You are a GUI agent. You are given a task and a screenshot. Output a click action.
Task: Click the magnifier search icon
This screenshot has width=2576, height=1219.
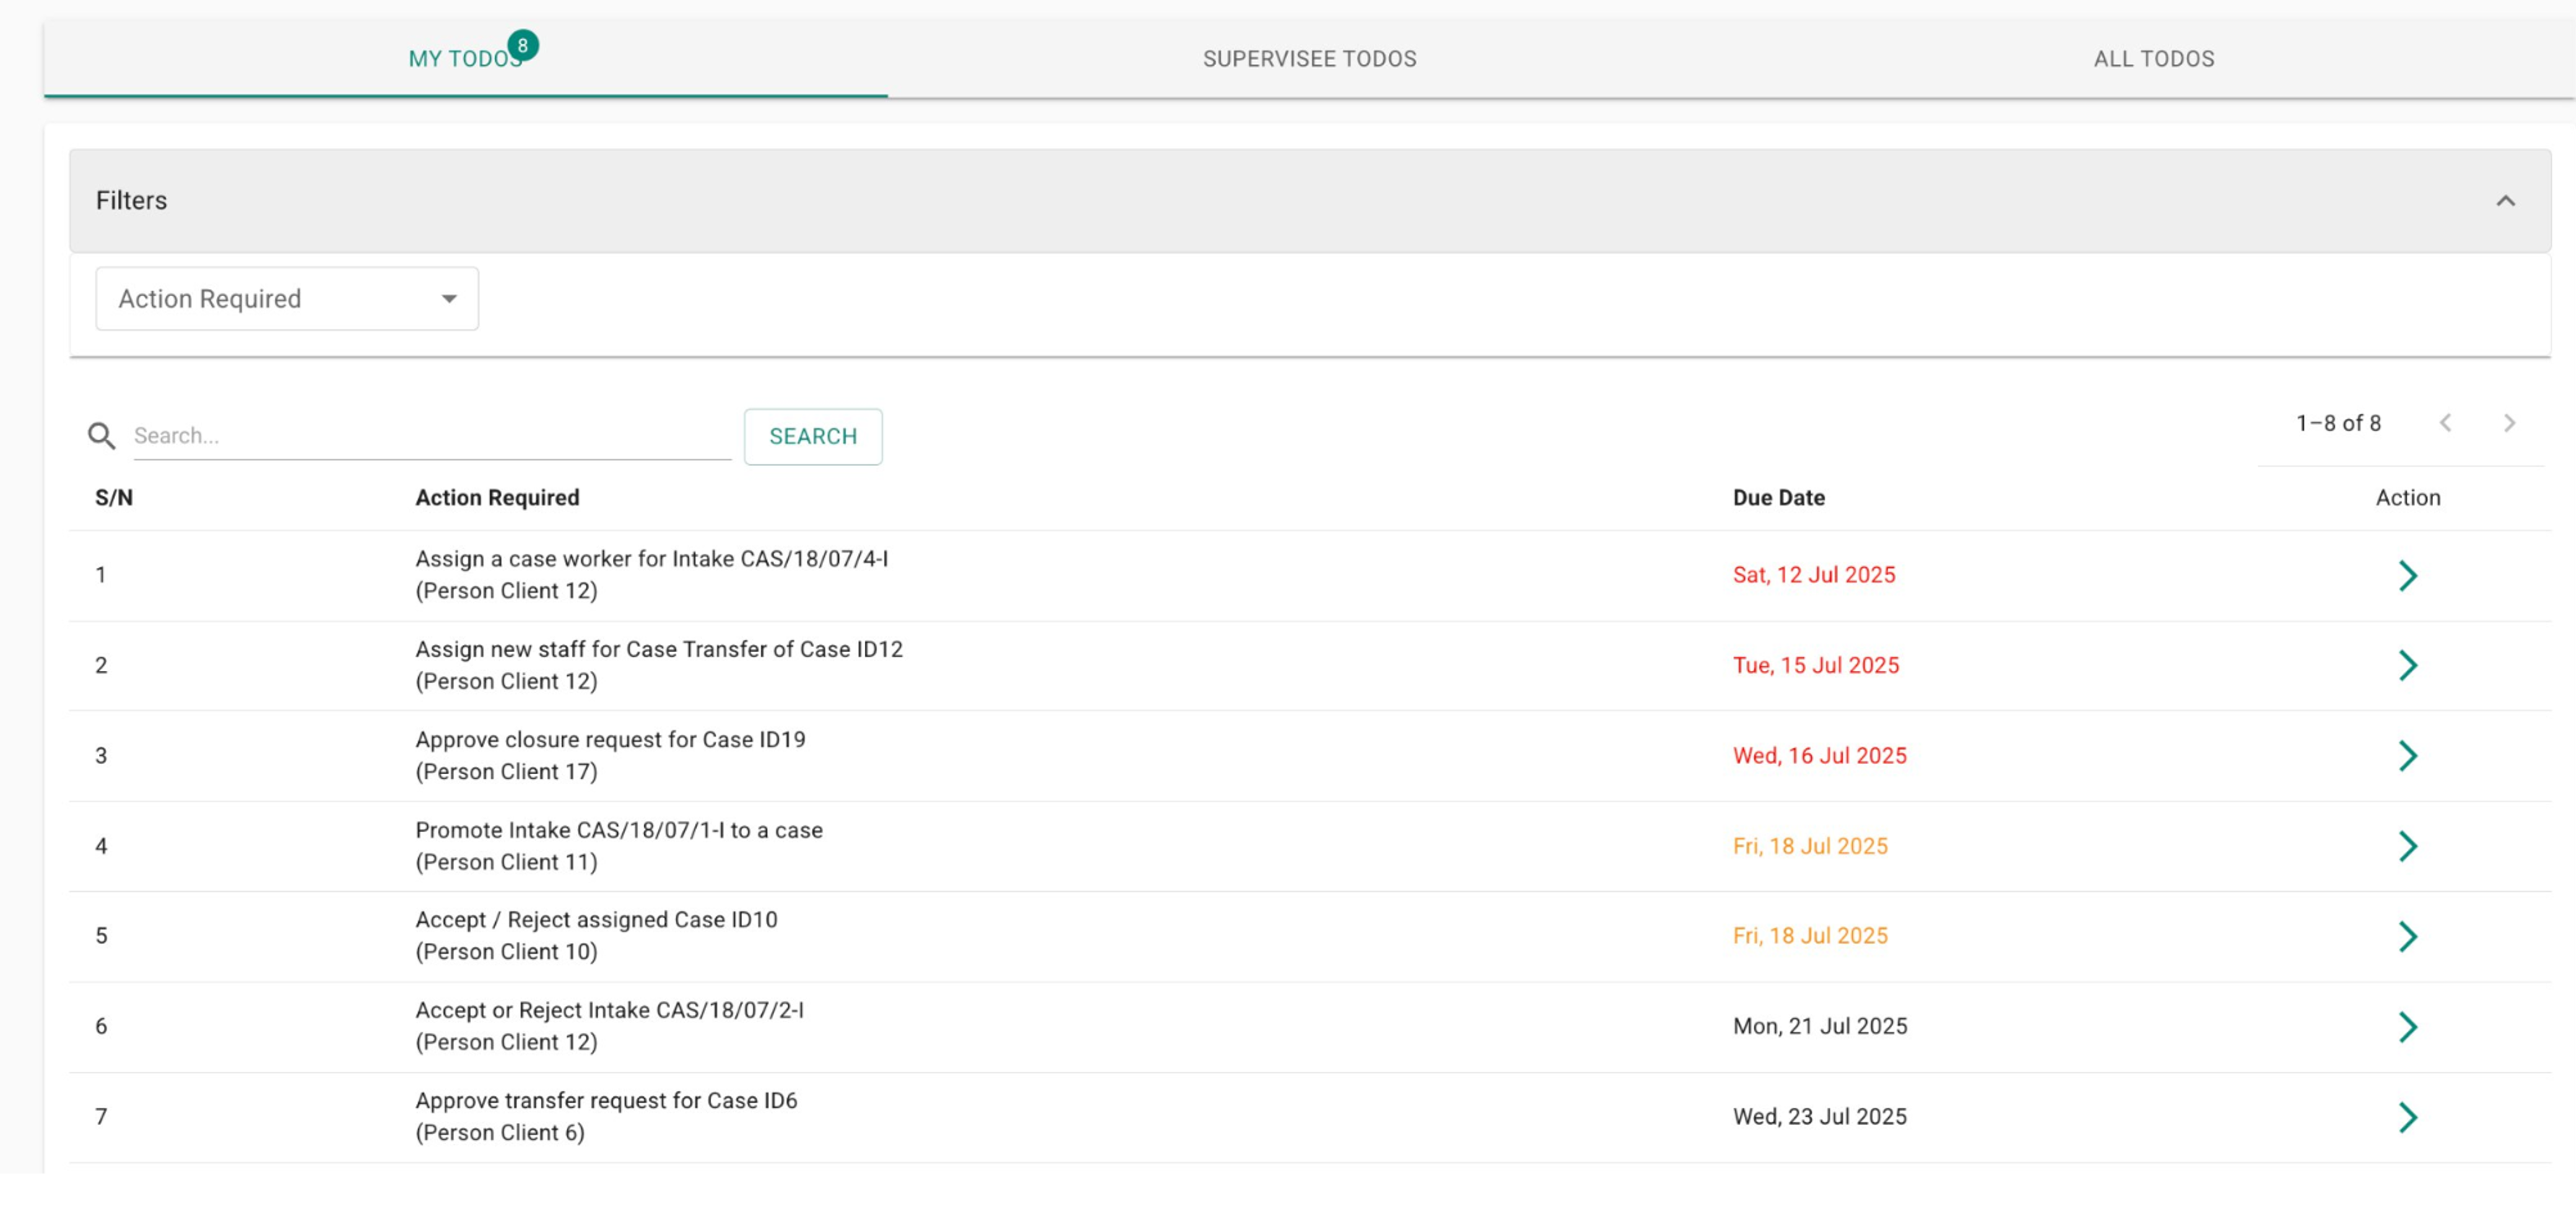(101, 435)
